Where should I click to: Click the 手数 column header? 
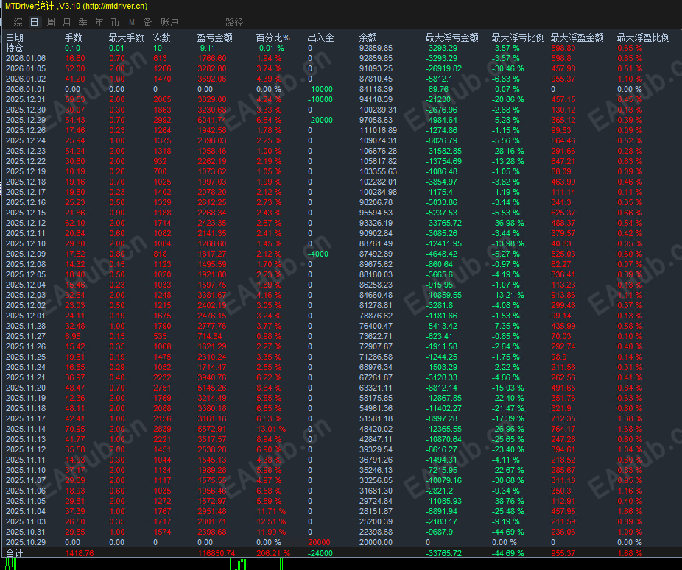coord(73,38)
